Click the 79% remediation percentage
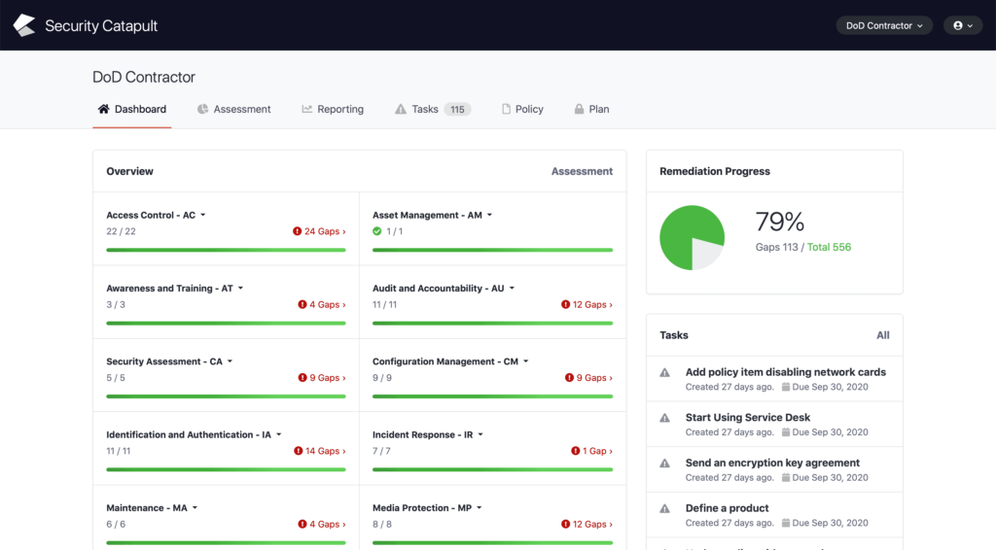Viewport: 996px width, 550px height. coord(779,222)
